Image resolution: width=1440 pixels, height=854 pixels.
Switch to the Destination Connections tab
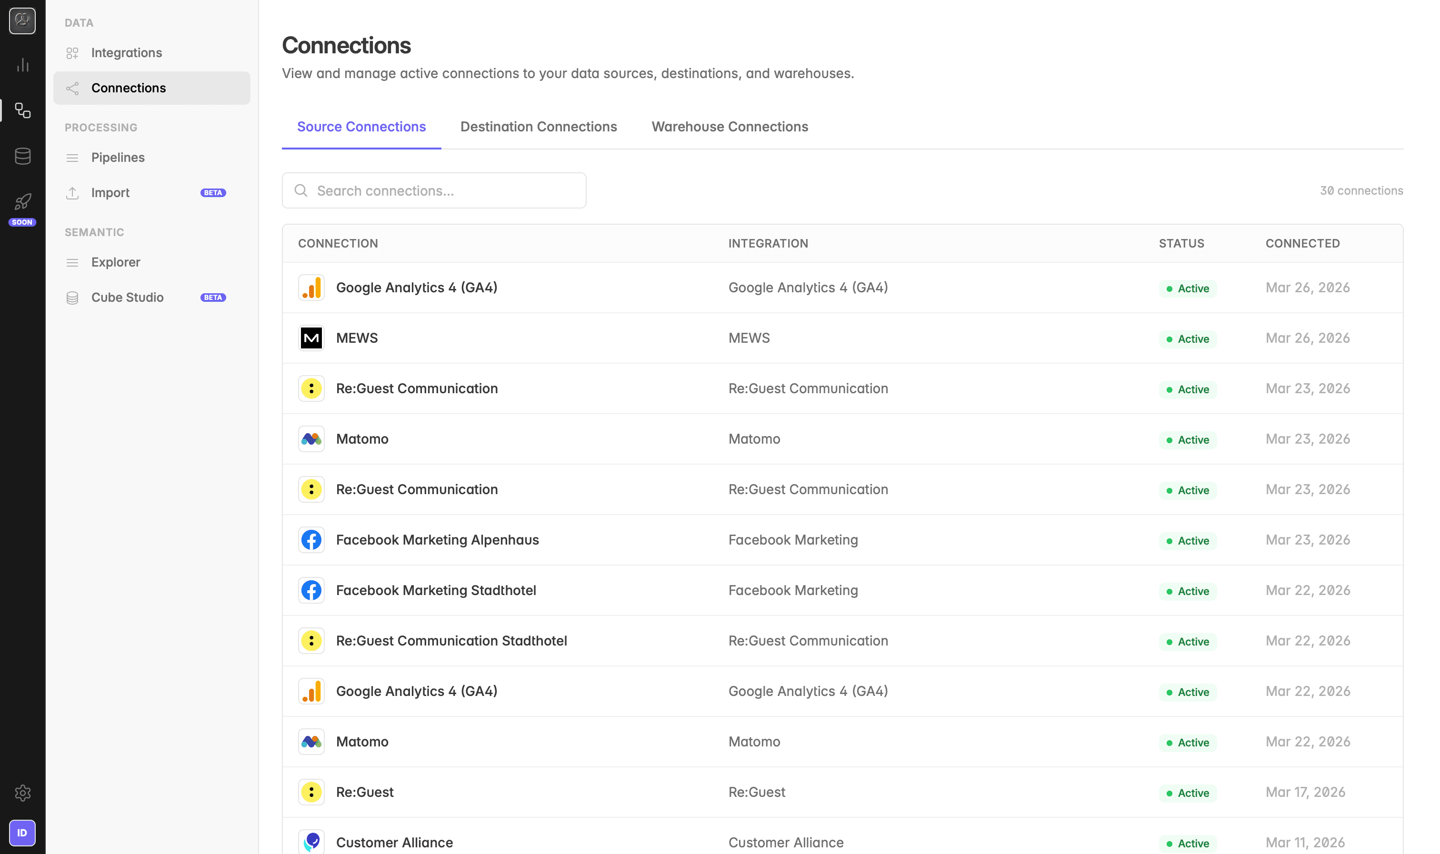539,127
